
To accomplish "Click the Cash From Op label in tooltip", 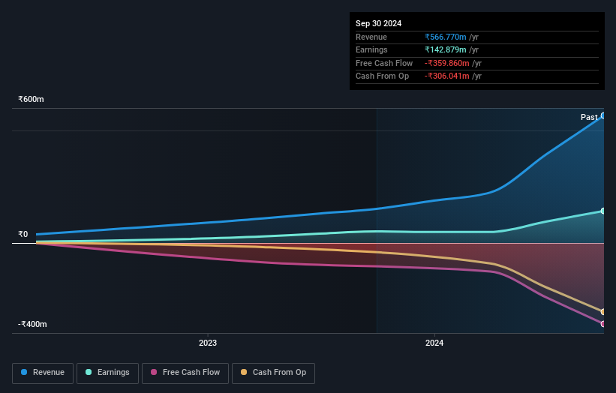I will point(382,76).
